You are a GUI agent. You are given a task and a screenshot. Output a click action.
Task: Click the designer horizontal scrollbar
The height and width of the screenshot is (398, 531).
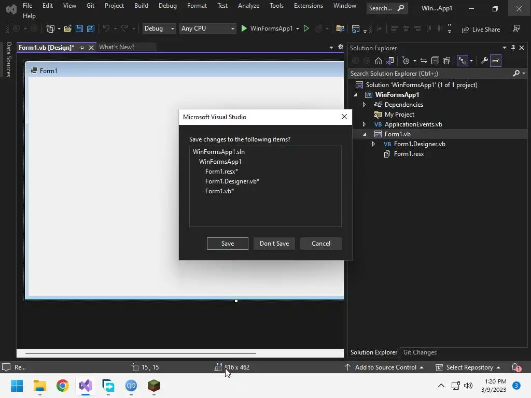(141, 353)
